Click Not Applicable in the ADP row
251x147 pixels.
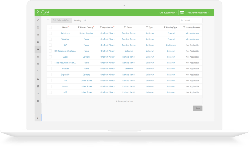coord(192,92)
